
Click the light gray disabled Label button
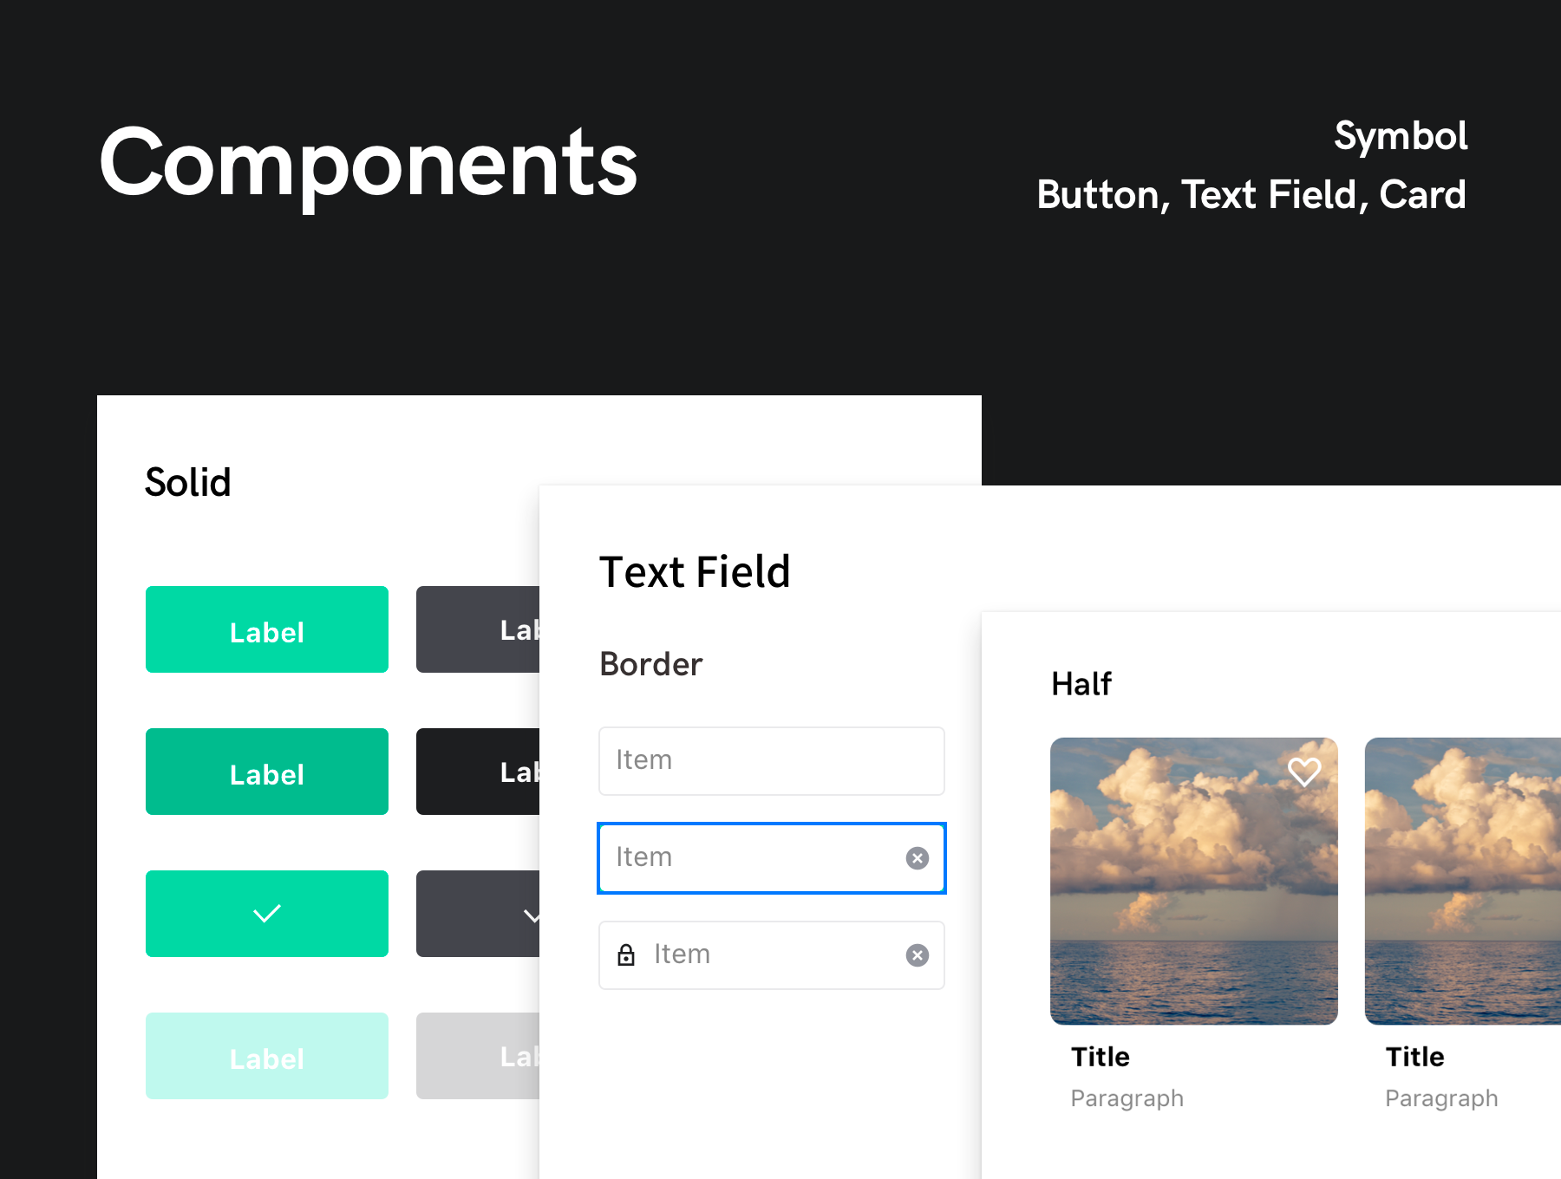[x=479, y=1056]
